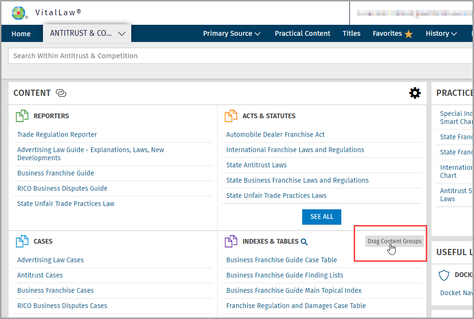Open State Business Franchise Laws and Regulations
The image size is (474, 319).
tap(297, 180)
